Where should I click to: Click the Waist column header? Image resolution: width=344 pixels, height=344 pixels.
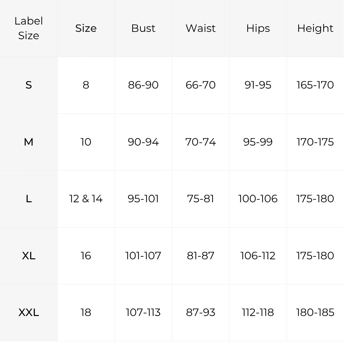coord(201,28)
